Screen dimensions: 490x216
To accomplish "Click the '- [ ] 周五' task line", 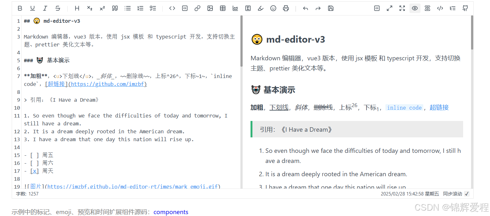I will tap(39, 155).
